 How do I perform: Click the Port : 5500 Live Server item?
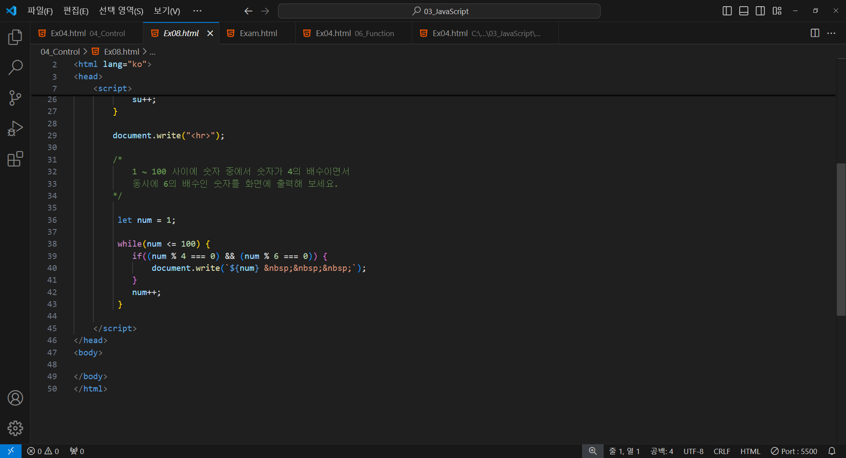[794, 451]
